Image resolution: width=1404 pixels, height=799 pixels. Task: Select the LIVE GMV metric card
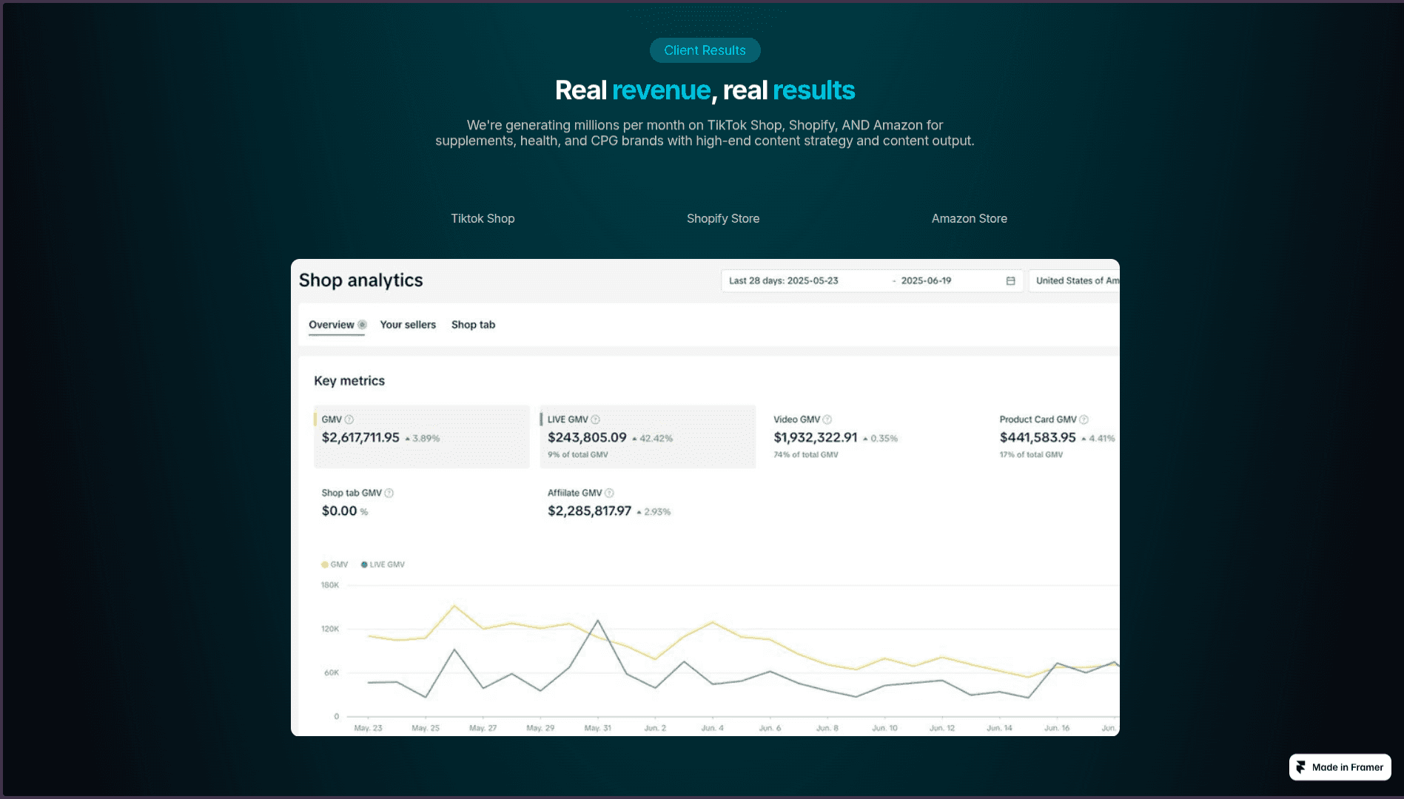point(648,436)
